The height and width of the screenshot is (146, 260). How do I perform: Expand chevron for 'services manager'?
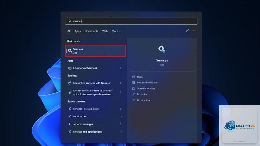point(121,124)
